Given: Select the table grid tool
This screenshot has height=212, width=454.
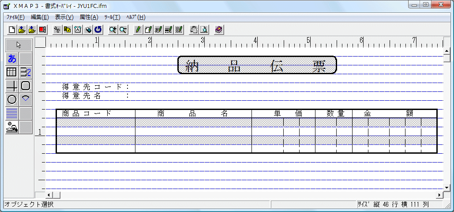Looking at the screenshot, I should click(x=12, y=72).
